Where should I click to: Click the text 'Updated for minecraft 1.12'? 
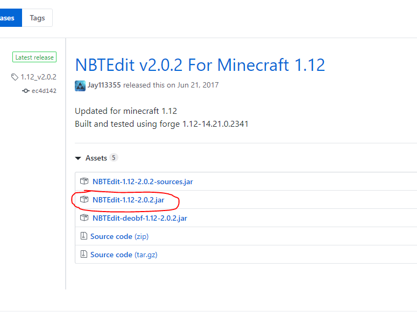126,111
